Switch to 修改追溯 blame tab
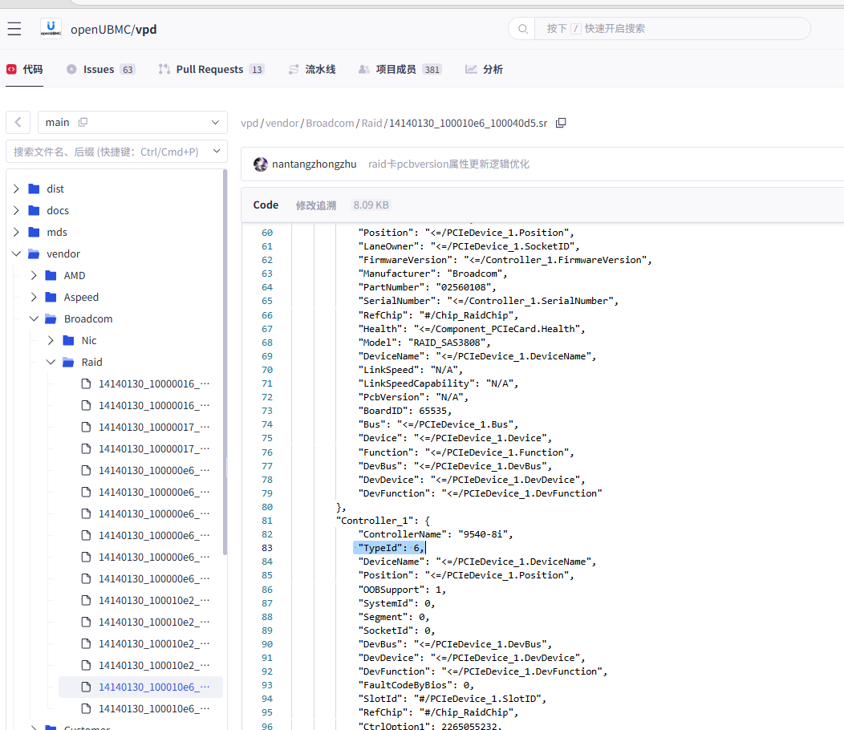 coord(316,205)
